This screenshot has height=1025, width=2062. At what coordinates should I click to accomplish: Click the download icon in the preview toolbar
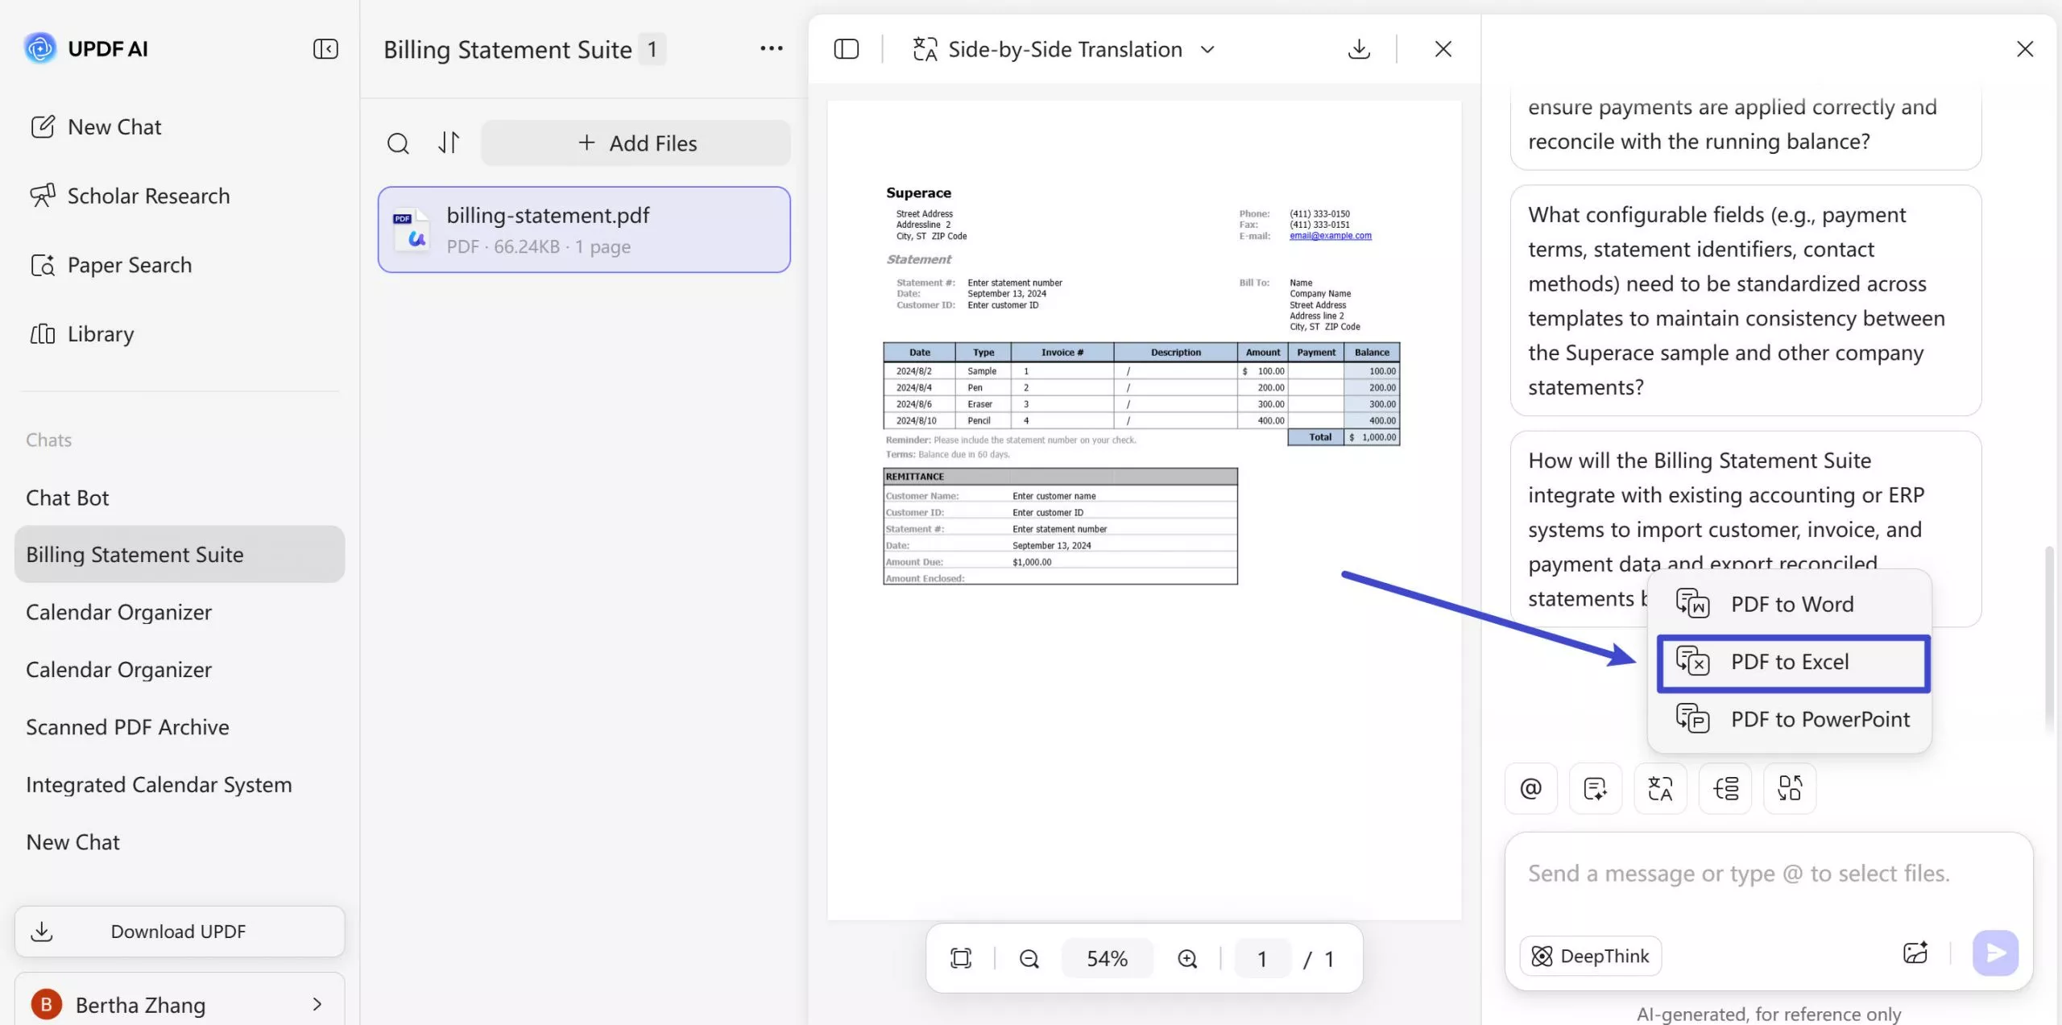1359,48
